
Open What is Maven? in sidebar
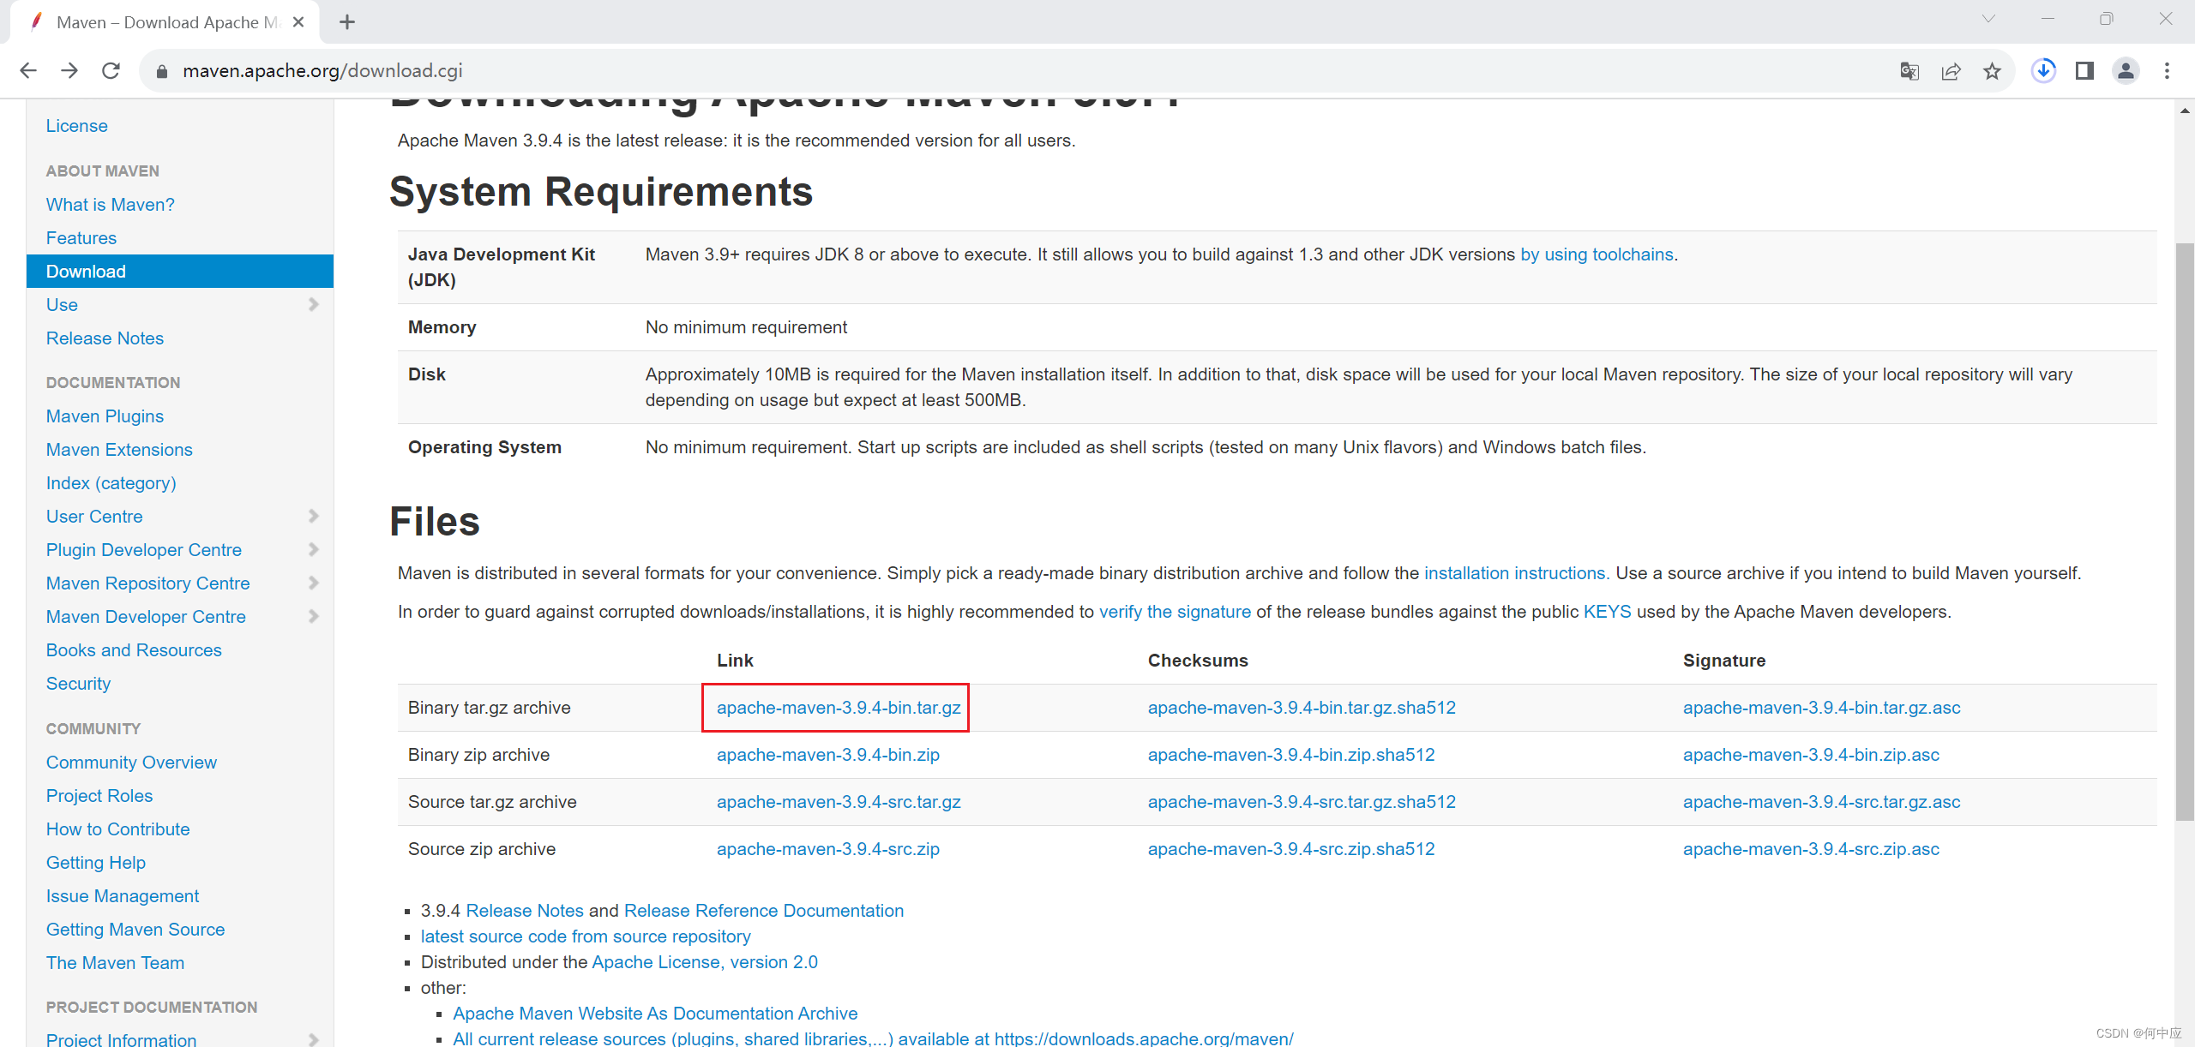(x=111, y=205)
